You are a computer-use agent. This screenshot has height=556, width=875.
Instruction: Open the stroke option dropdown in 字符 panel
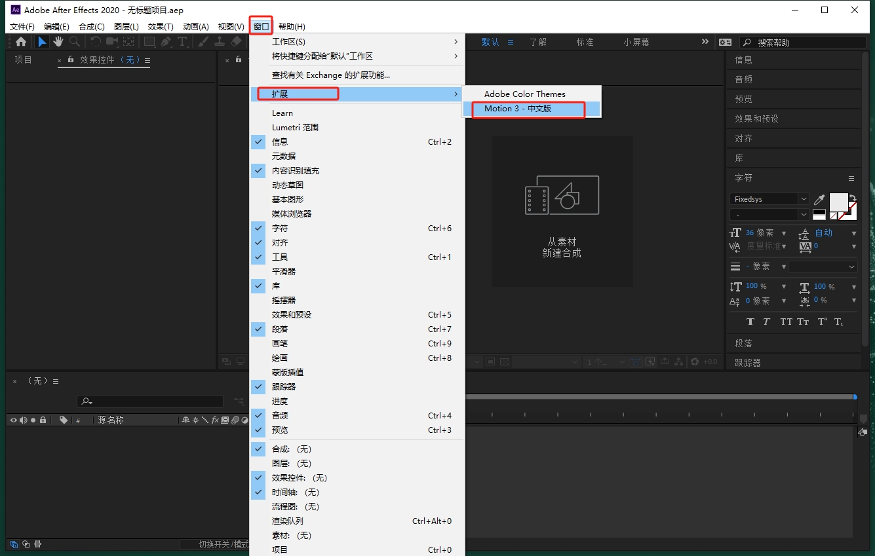coord(823,267)
